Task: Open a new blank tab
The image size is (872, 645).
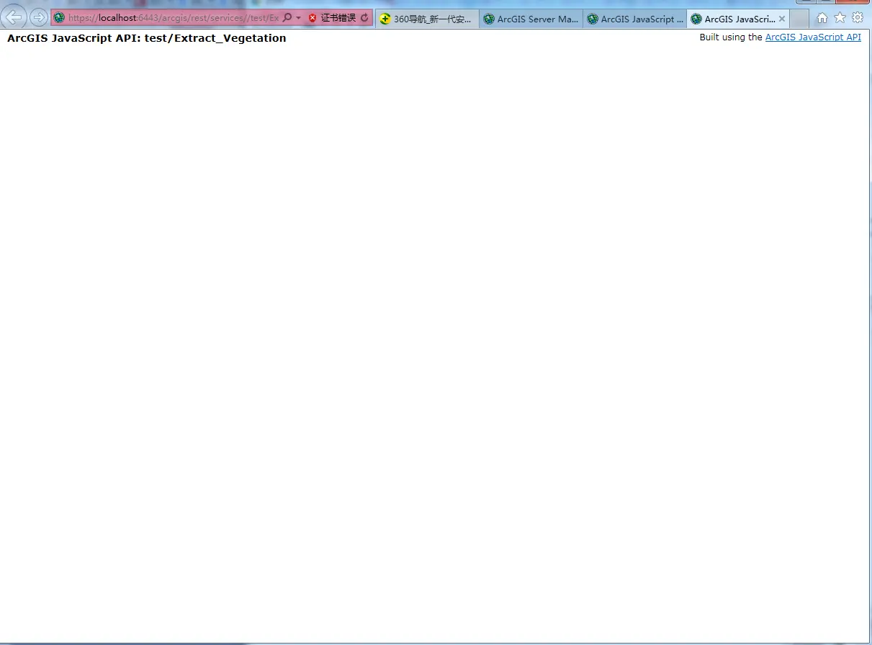Action: pos(799,19)
